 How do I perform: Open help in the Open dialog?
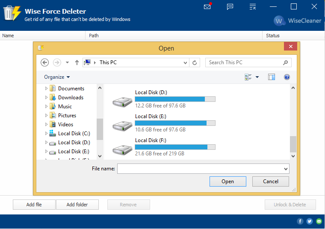[x=287, y=77]
